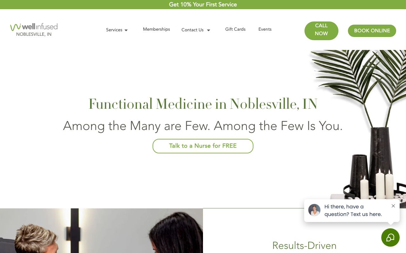Click the Functional Medicine in Noblesville heading
This screenshot has width=406, height=253.
click(x=203, y=104)
